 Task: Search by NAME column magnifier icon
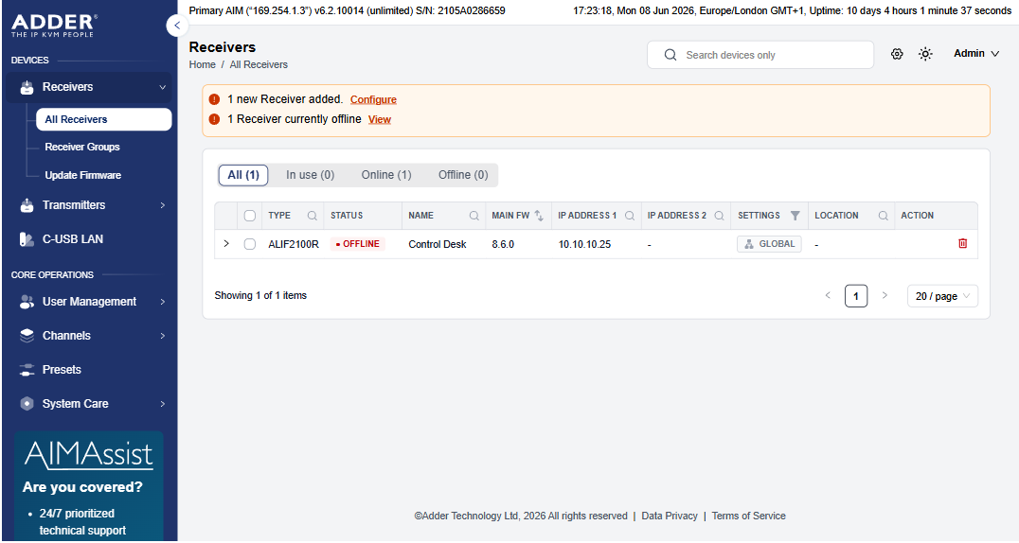(474, 216)
